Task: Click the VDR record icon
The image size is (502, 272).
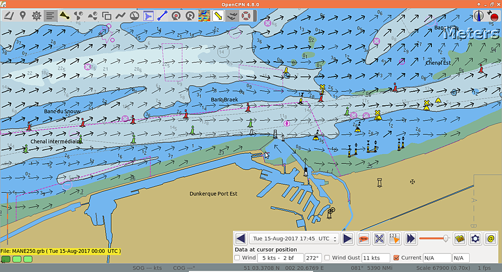Action: point(176,15)
